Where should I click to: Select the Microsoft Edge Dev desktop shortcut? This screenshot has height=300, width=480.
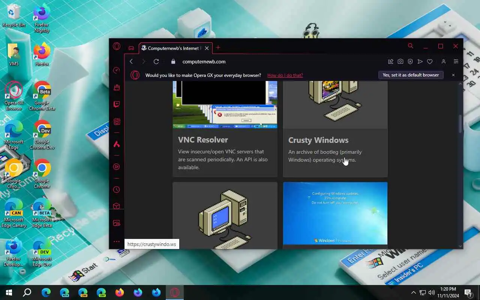(x=42, y=252)
